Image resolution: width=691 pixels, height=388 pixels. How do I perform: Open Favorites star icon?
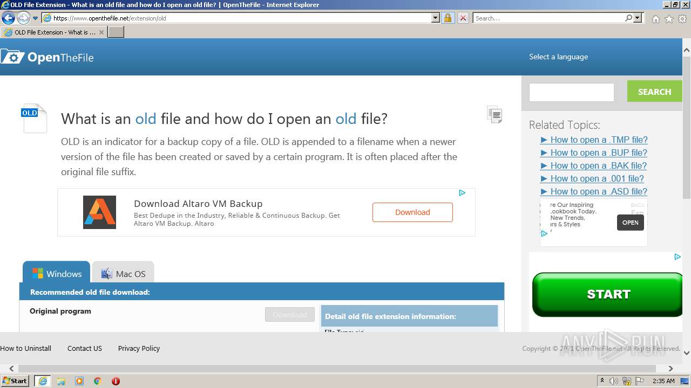pos(669,19)
